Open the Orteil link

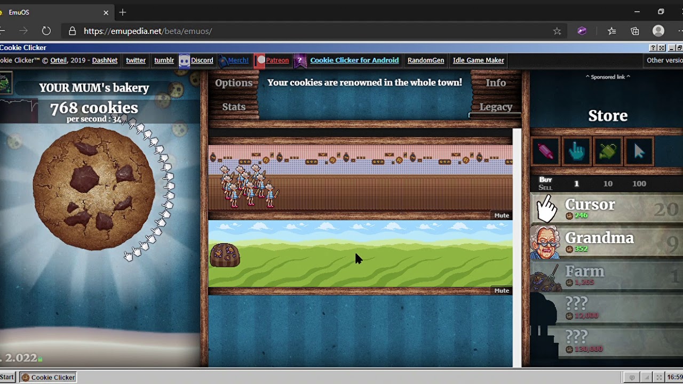59,60
